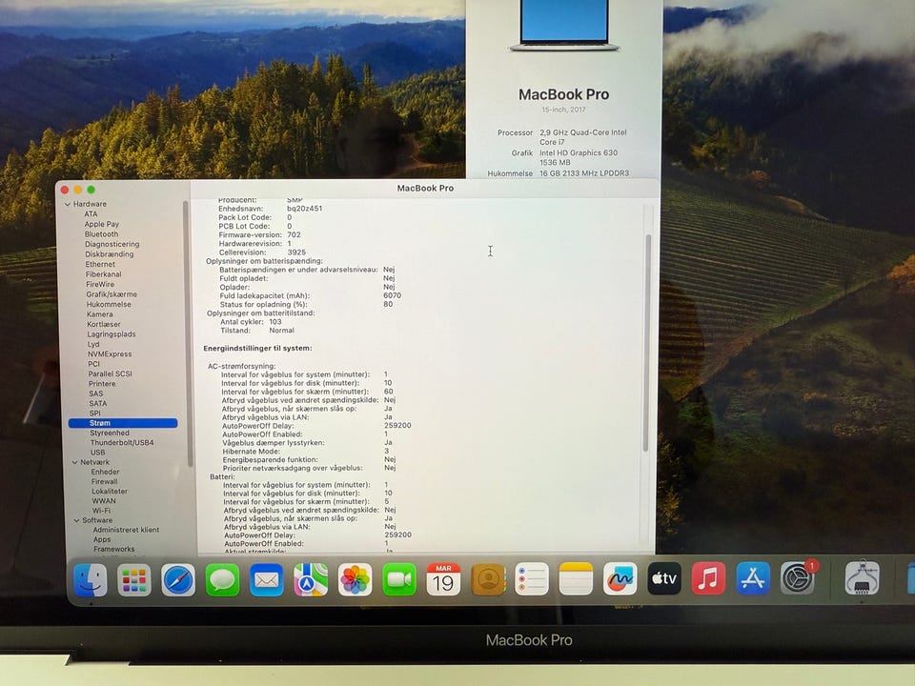Select USB in the sidebar

[x=98, y=453]
